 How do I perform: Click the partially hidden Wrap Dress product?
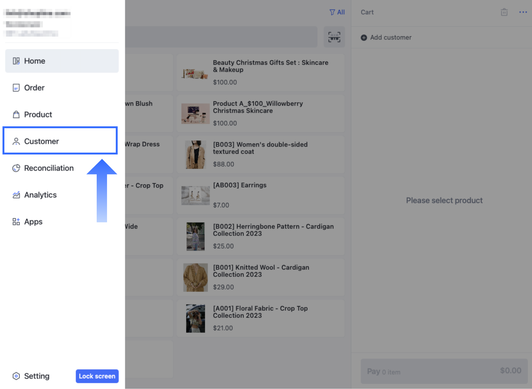149,154
